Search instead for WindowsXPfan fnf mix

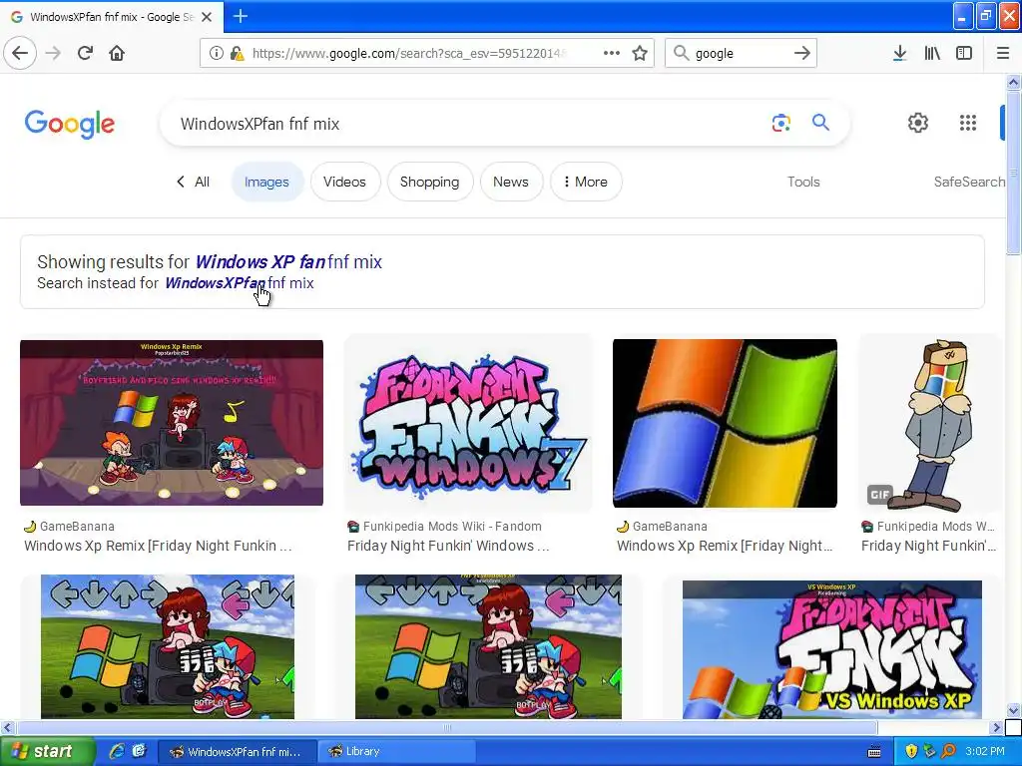click(240, 282)
